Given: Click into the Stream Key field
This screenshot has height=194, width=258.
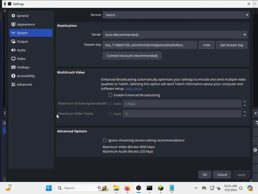Looking at the screenshot, I should click(150, 45).
